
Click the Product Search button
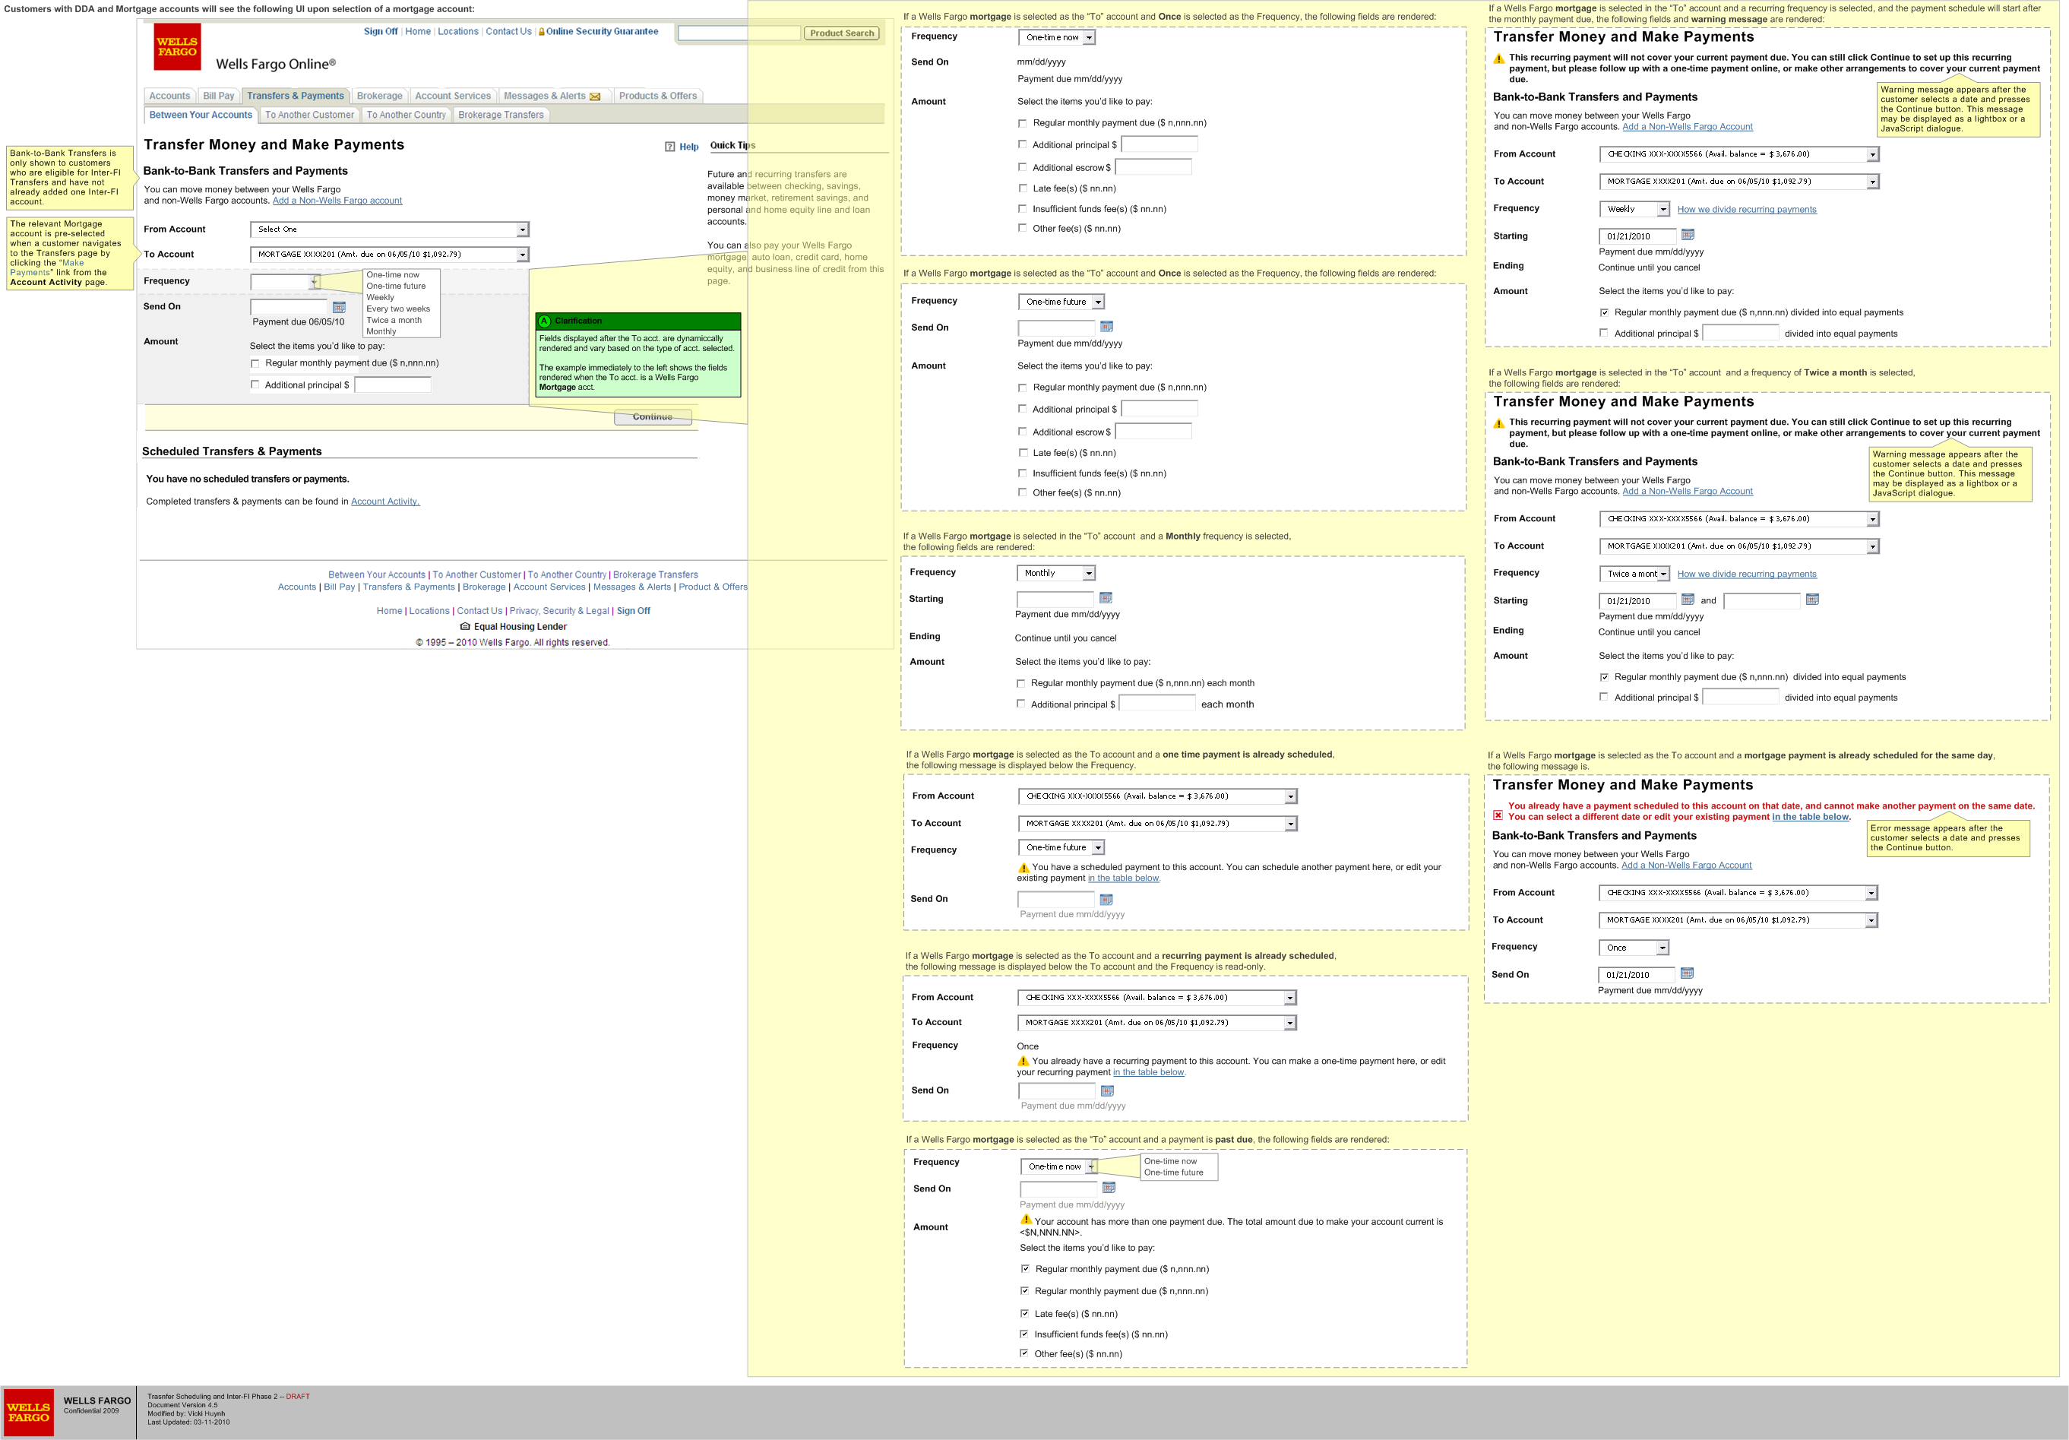[842, 33]
